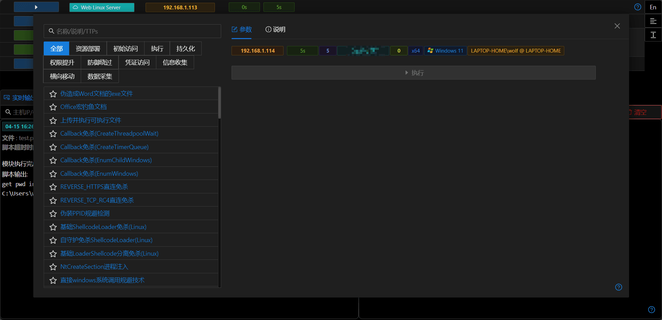Favorite the REVERSE_TCP_RC4直连免杀 star icon

click(53, 200)
